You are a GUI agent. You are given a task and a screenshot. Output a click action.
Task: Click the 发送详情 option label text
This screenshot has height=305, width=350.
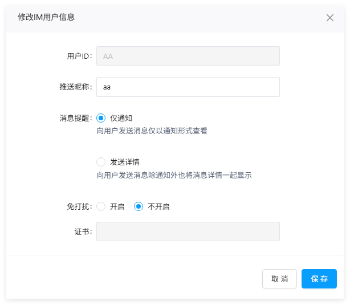pyautogui.click(x=125, y=162)
